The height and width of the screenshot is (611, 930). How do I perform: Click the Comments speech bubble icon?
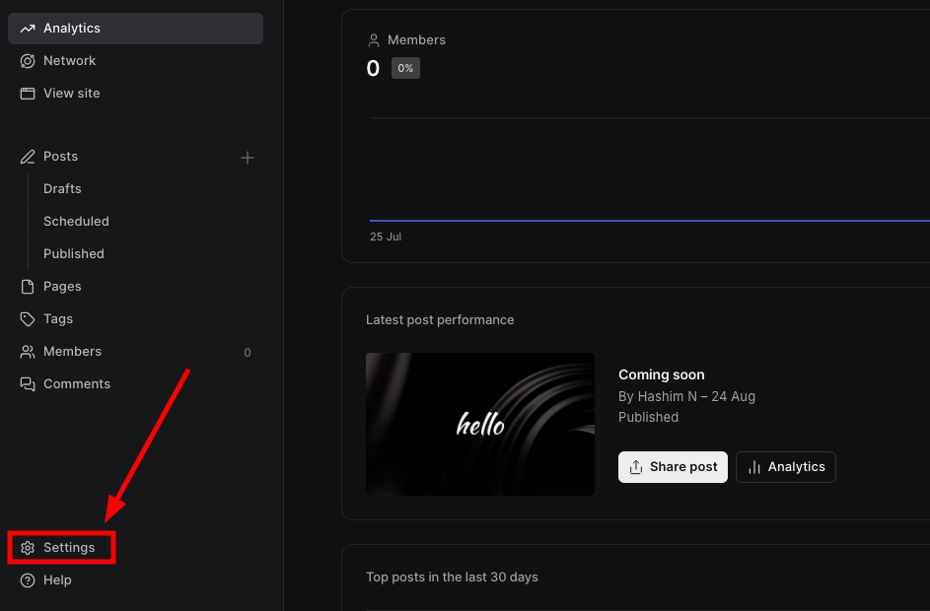[x=28, y=384]
